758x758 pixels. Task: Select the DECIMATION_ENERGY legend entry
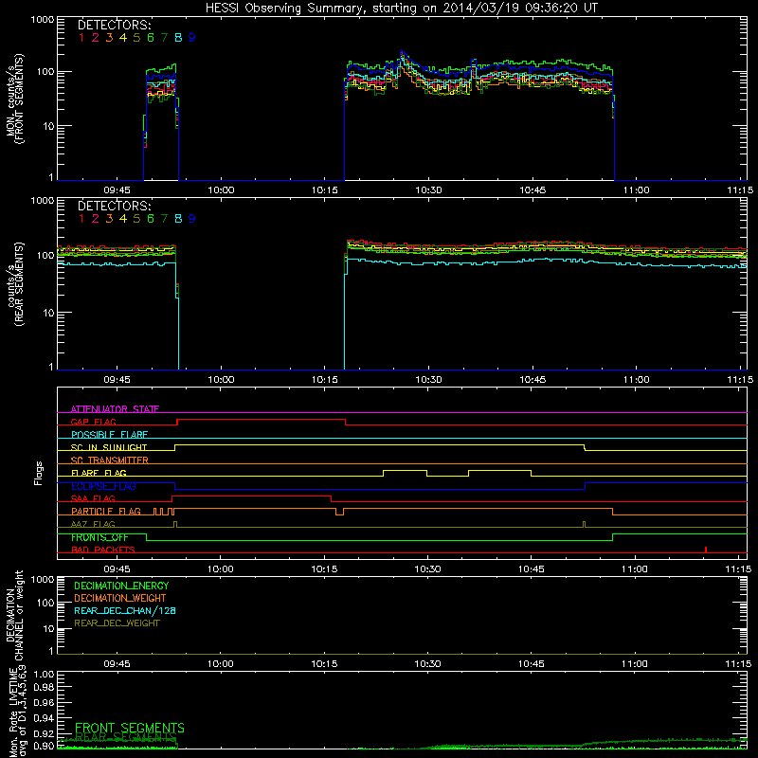(121, 586)
